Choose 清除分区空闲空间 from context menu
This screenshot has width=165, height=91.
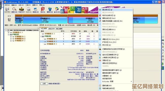click(110, 63)
